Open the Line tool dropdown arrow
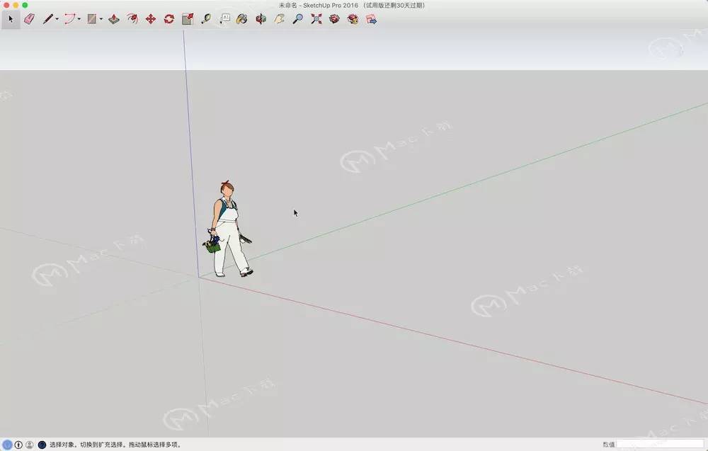 (x=57, y=19)
